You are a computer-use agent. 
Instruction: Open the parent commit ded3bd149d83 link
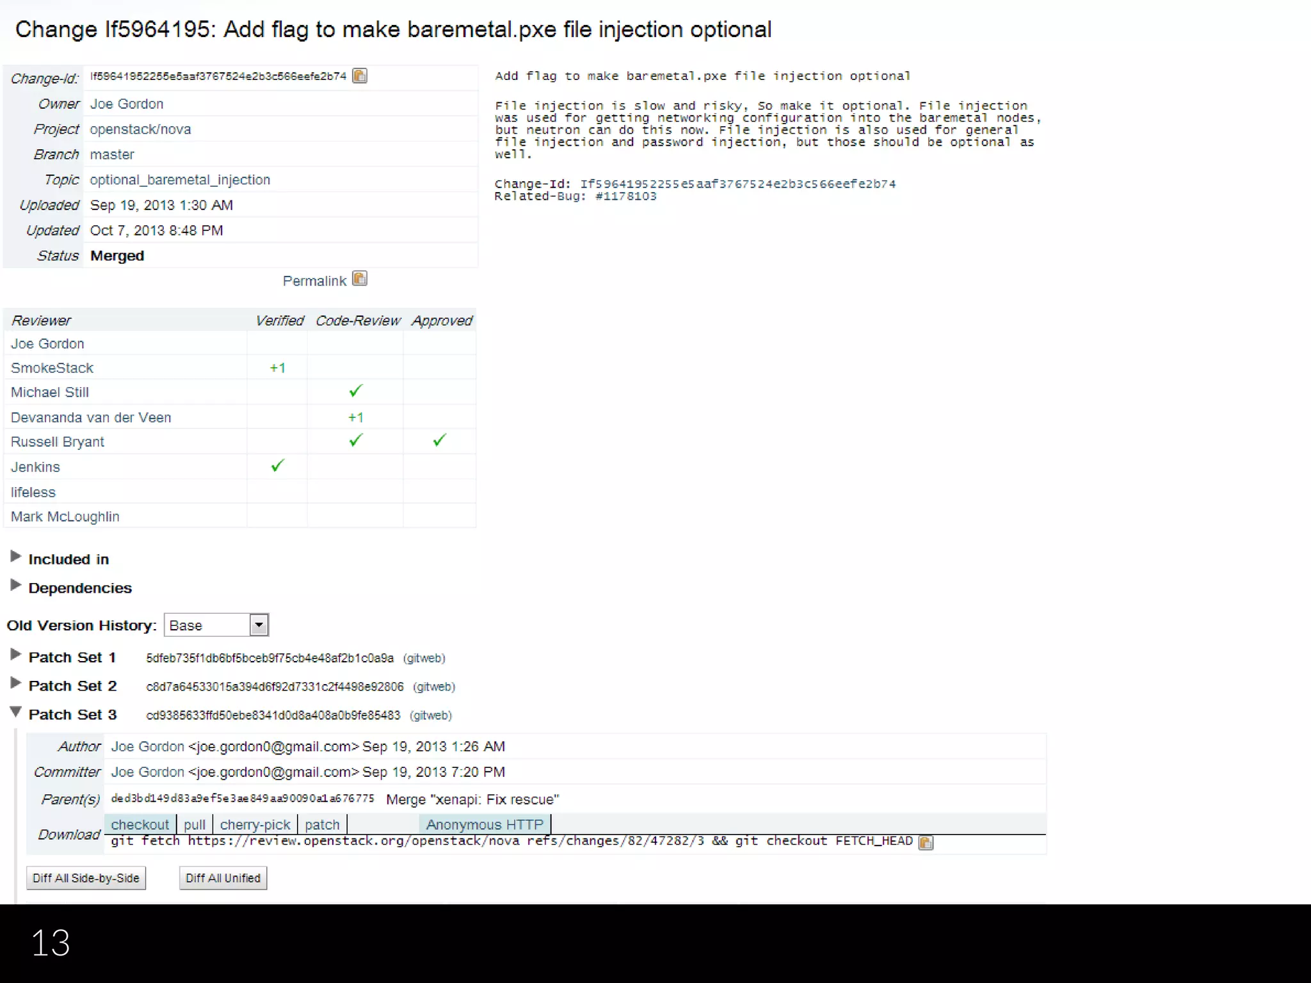pos(243,799)
